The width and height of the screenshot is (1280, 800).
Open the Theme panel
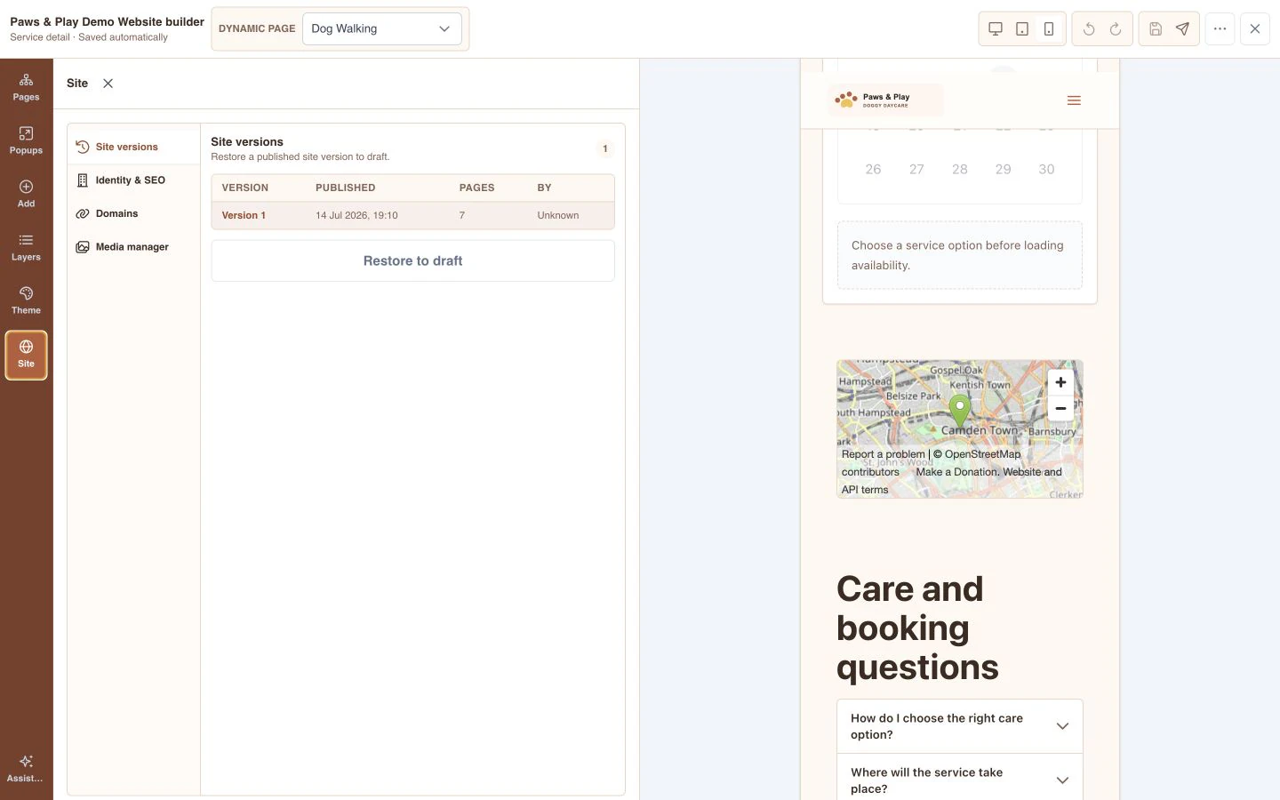26,300
